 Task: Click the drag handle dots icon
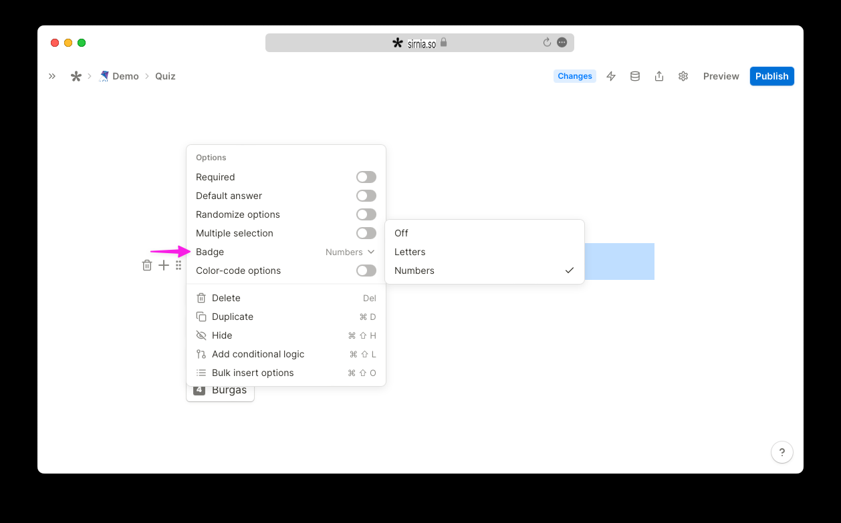[x=178, y=265]
